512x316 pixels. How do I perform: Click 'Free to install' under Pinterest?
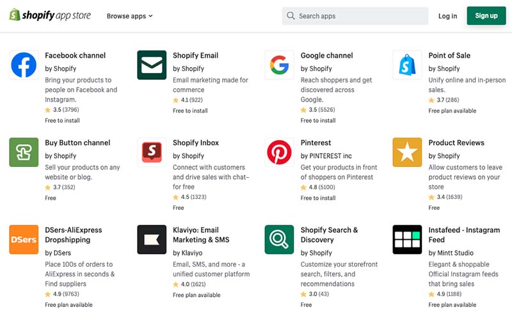click(318, 198)
